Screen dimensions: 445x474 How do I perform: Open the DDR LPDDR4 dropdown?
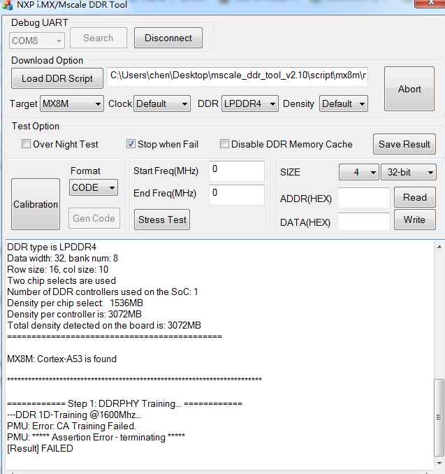coord(250,103)
